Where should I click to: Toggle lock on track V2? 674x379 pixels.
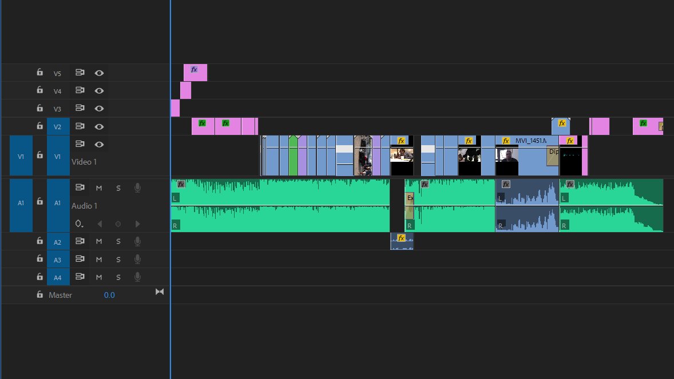pyautogui.click(x=39, y=126)
